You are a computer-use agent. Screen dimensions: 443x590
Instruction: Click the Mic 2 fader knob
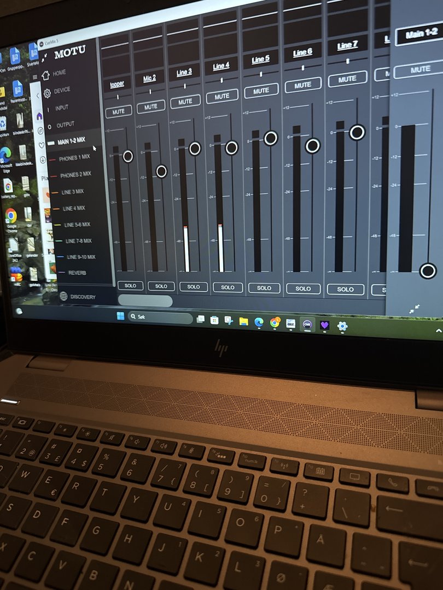tap(161, 171)
